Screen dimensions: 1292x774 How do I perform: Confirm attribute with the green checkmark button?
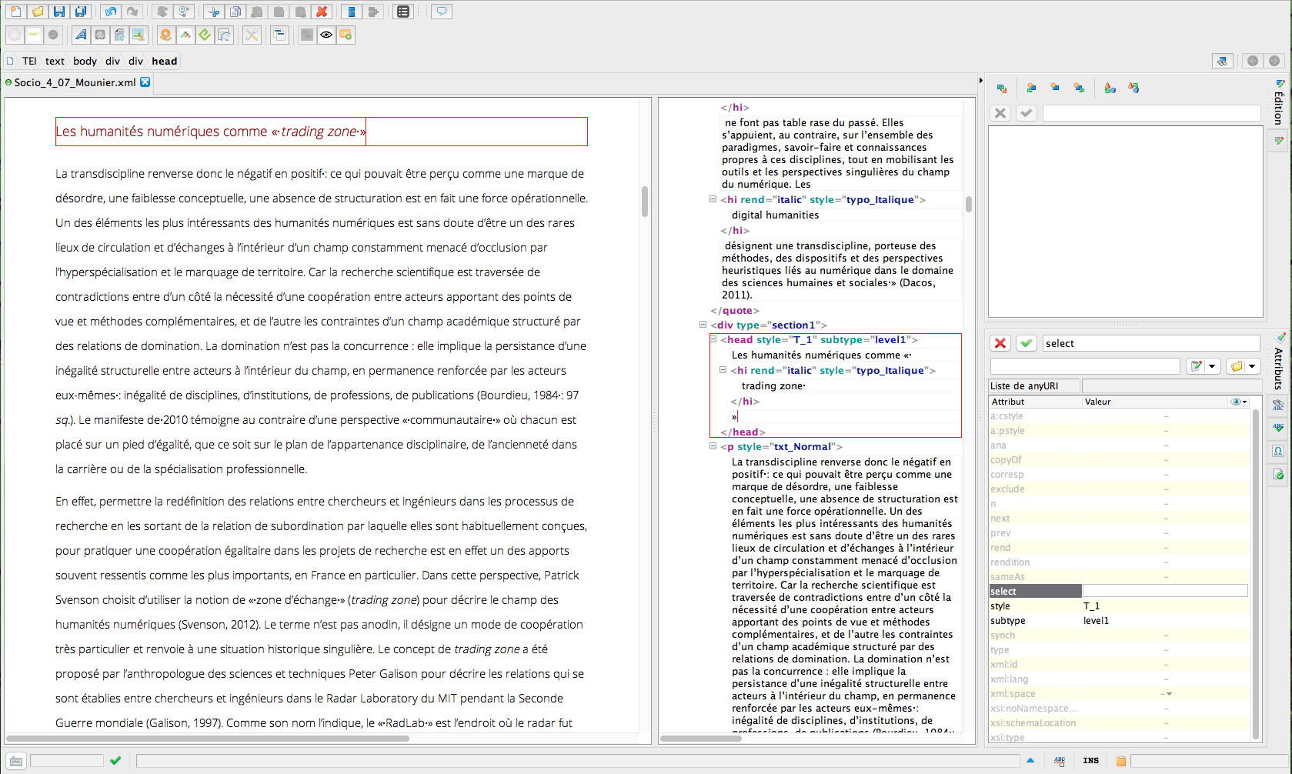1026,343
